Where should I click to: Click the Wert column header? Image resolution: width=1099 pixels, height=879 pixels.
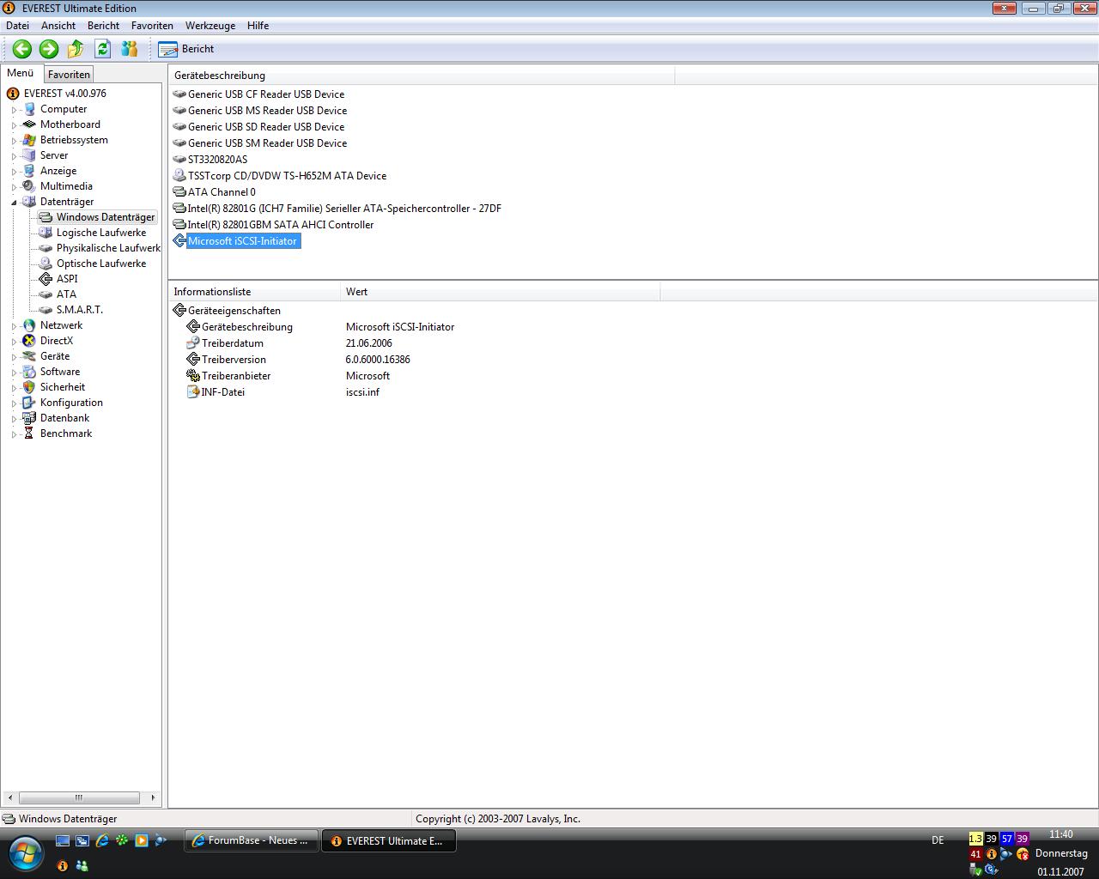501,292
